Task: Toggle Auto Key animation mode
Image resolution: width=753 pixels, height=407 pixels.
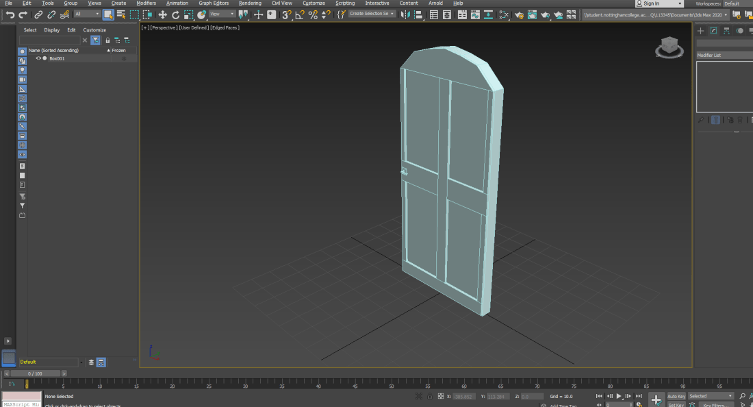Action: click(676, 396)
